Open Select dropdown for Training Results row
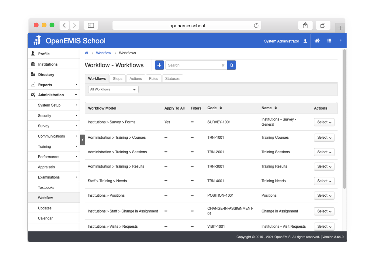374x272 pixels. [x=324, y=167]
